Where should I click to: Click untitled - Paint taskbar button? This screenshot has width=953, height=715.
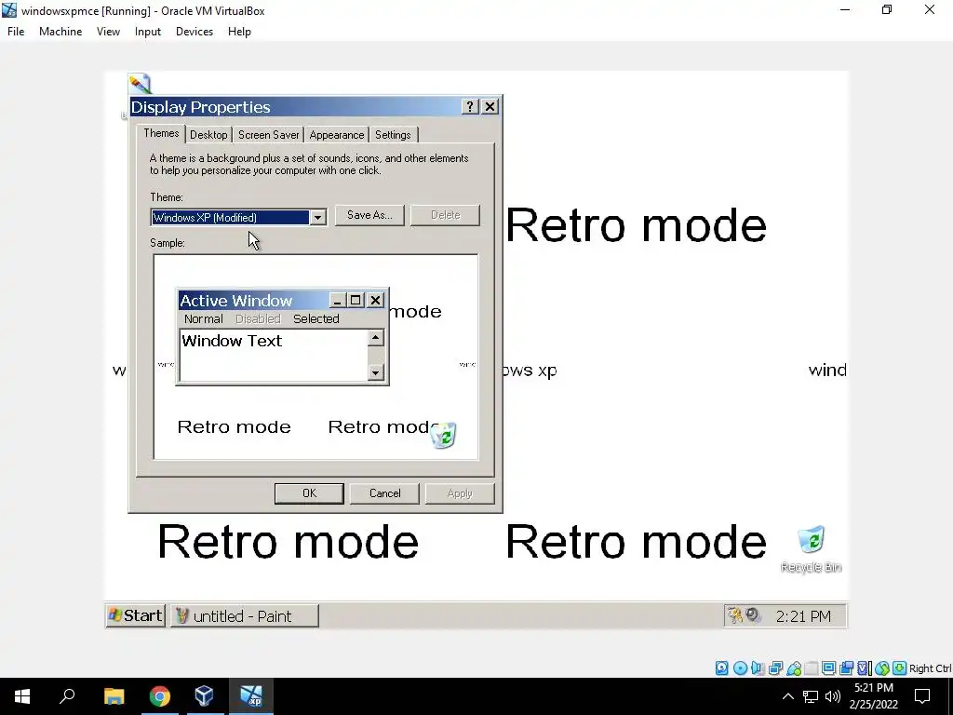[x=245, y=616]
